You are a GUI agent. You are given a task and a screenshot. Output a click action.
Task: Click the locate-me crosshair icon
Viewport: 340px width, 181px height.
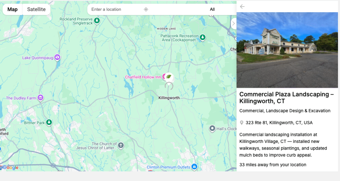(146, 9)
